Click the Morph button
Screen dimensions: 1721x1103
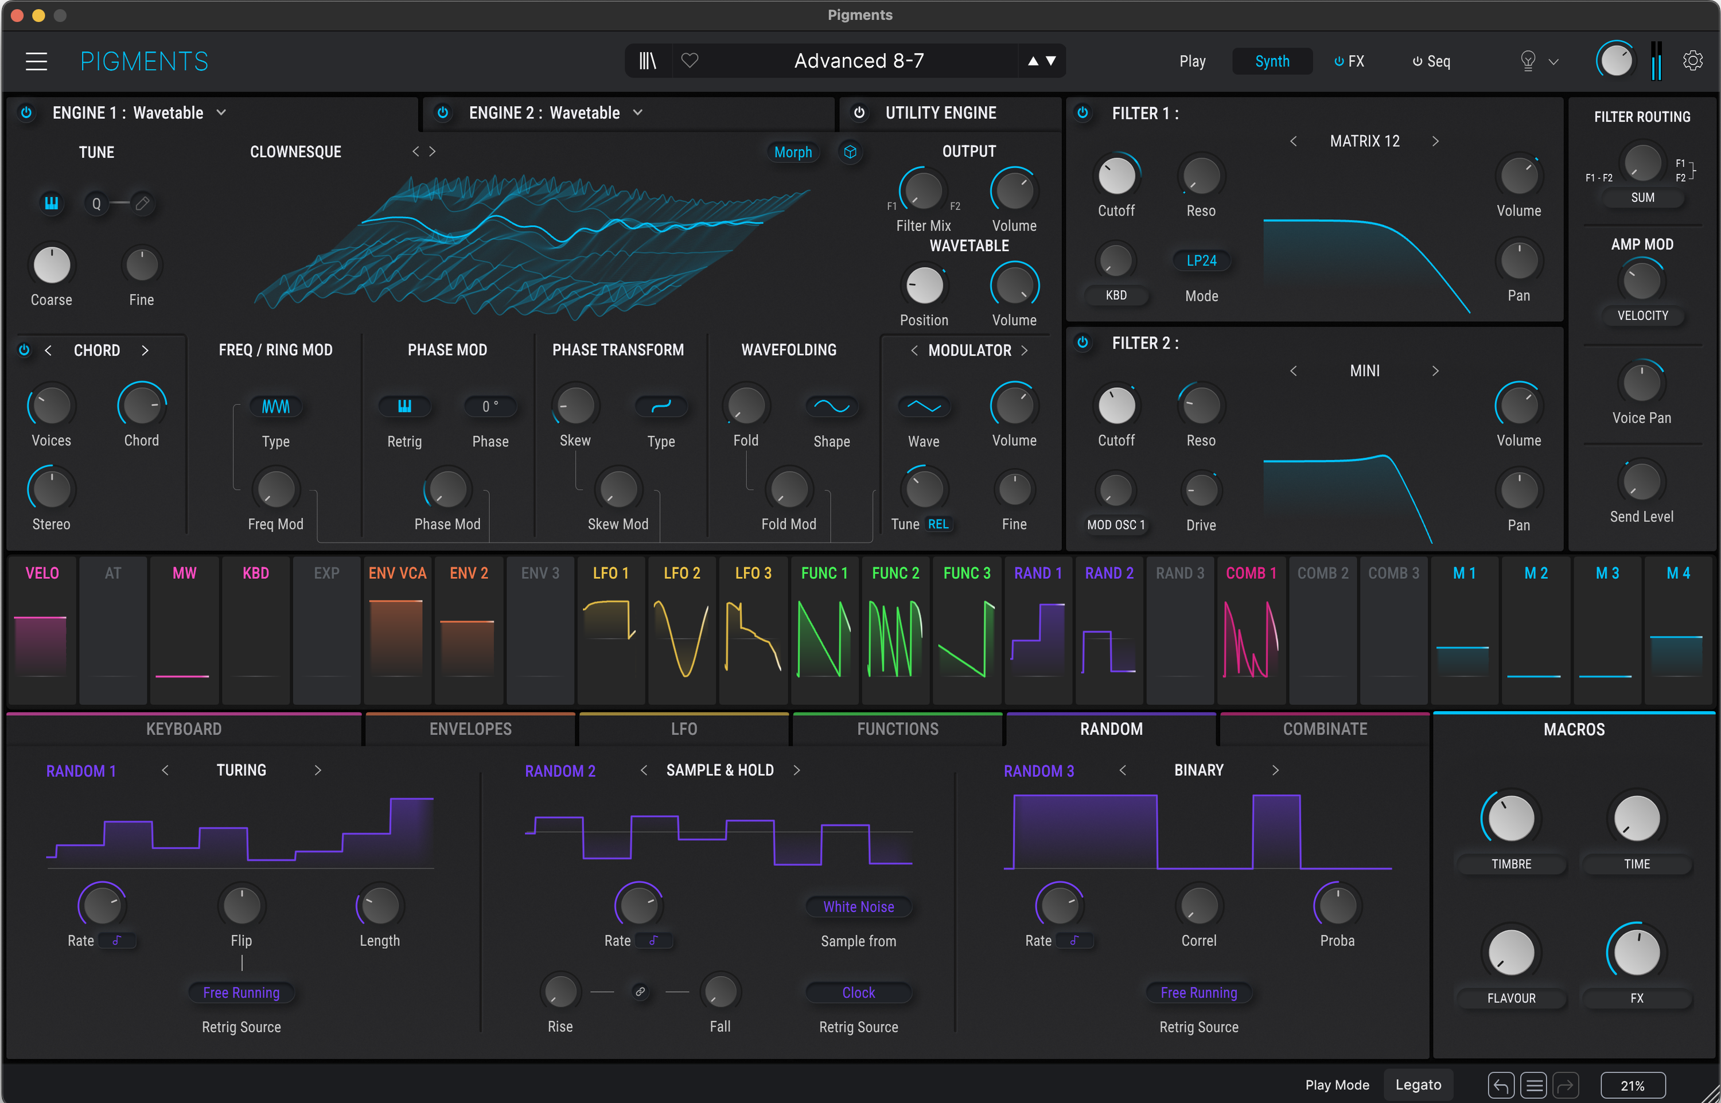(793, 152)
